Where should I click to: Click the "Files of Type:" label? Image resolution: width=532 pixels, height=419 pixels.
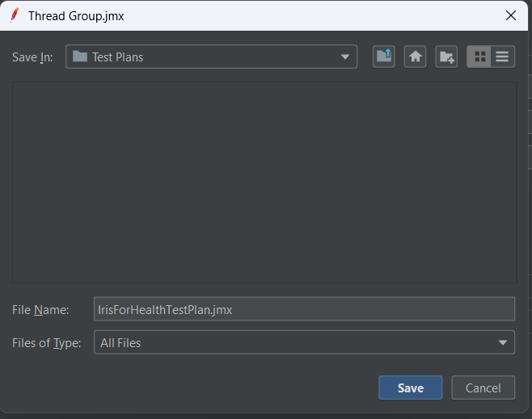click(46, 343)
